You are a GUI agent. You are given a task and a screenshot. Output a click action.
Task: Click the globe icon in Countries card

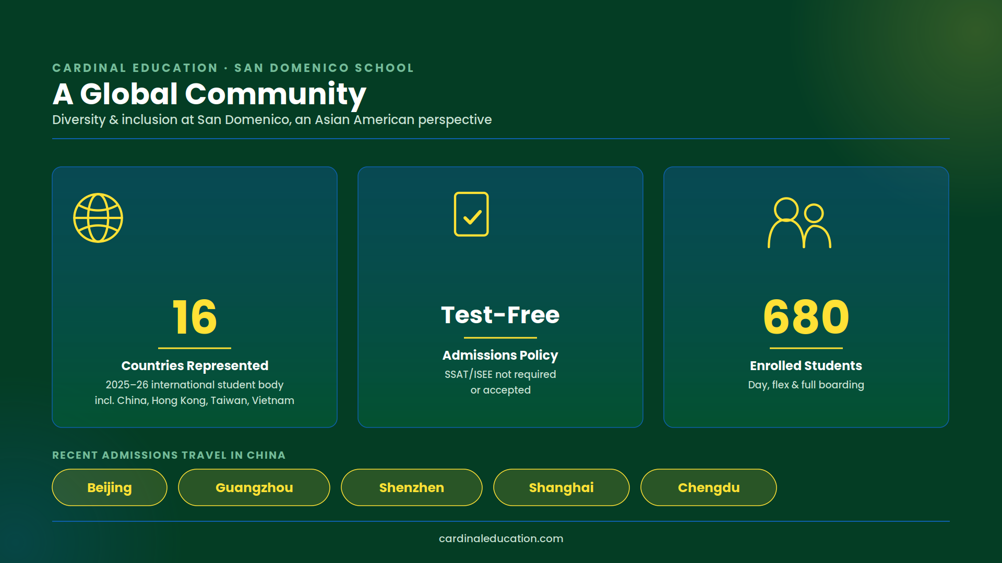click(98, 218)
